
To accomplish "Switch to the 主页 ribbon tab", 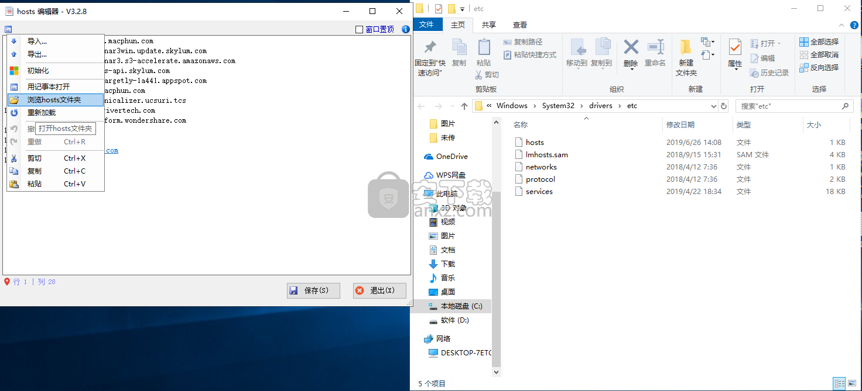I will pos(458,25).
